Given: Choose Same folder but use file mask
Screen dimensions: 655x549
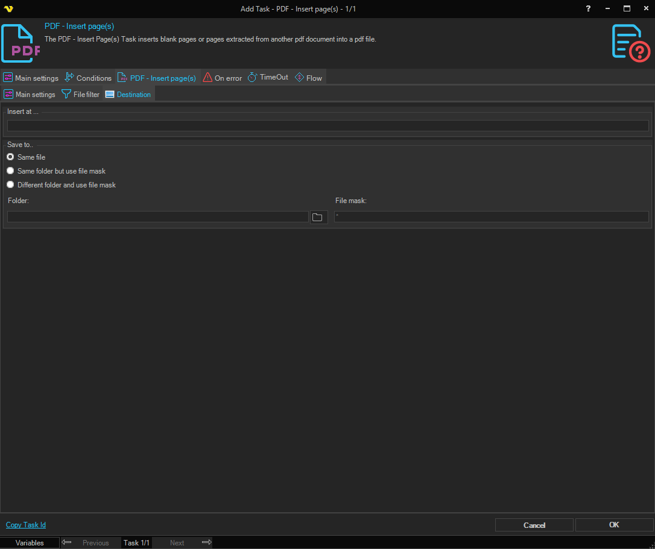Looking at the screenshot, I should tap(10, 171).
